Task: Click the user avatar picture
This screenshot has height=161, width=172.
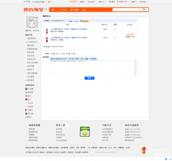Action: click(32, 22)
